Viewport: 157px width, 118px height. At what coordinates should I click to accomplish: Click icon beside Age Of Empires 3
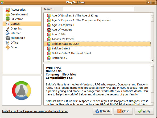point(49,25)
